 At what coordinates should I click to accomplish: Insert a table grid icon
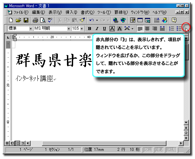[x=140, y=20]
